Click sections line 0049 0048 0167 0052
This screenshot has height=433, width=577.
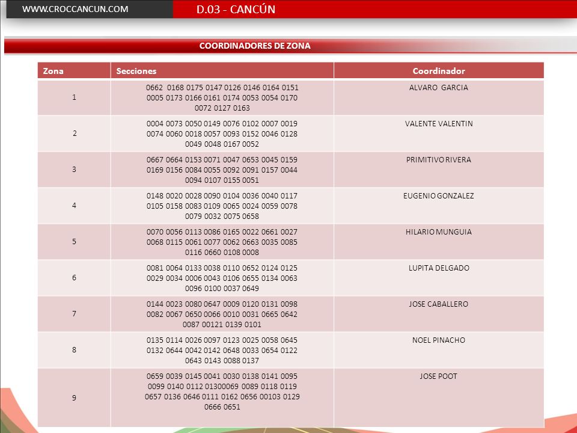222,144
